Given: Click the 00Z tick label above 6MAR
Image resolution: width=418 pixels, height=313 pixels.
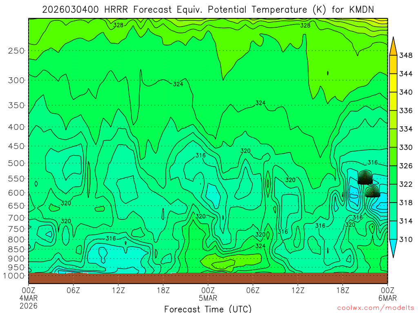Looking at the screenshot, I should pyautogui.click(x=387, y=290).
